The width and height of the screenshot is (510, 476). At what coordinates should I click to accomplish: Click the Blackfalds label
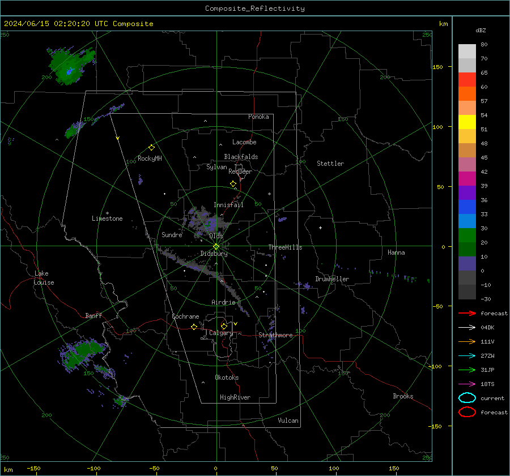[241, 157]
